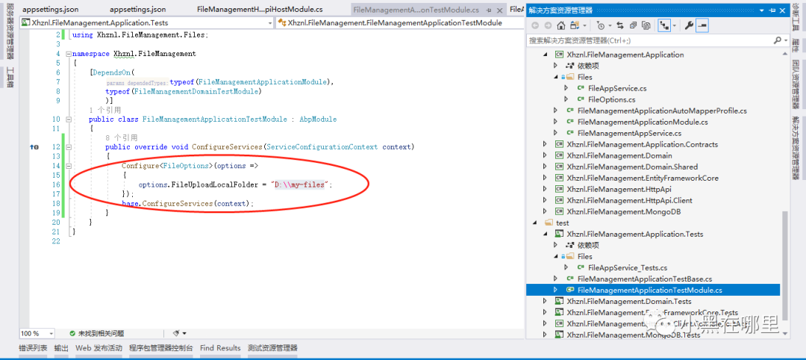The image size is (806, 360).
Task: Open the 测试资源管理器 tab
Action: (x=272, y=348)
